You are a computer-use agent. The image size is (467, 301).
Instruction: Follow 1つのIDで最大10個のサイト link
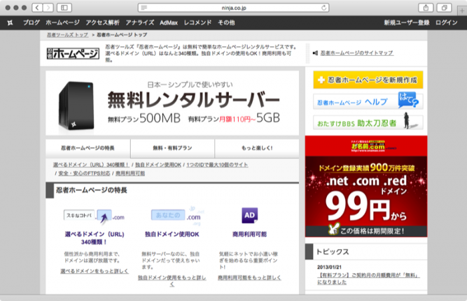pos(217,164)
